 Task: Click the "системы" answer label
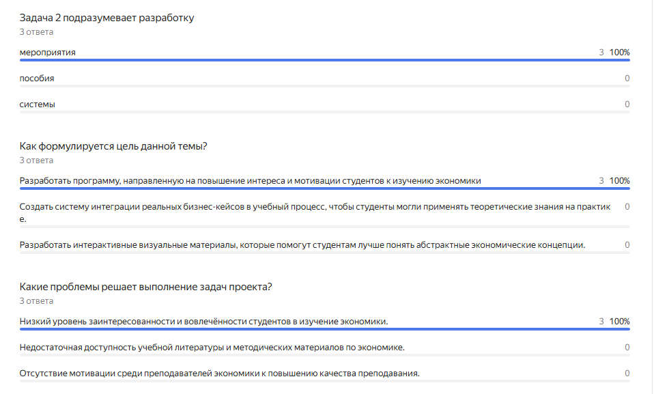(x=38, y=104)
